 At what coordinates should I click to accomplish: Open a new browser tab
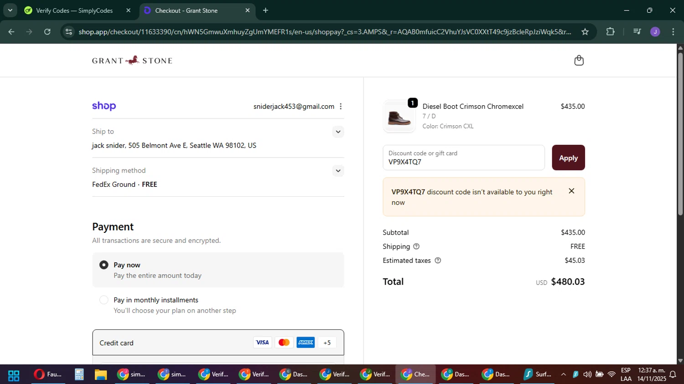(x=265, y=10)
